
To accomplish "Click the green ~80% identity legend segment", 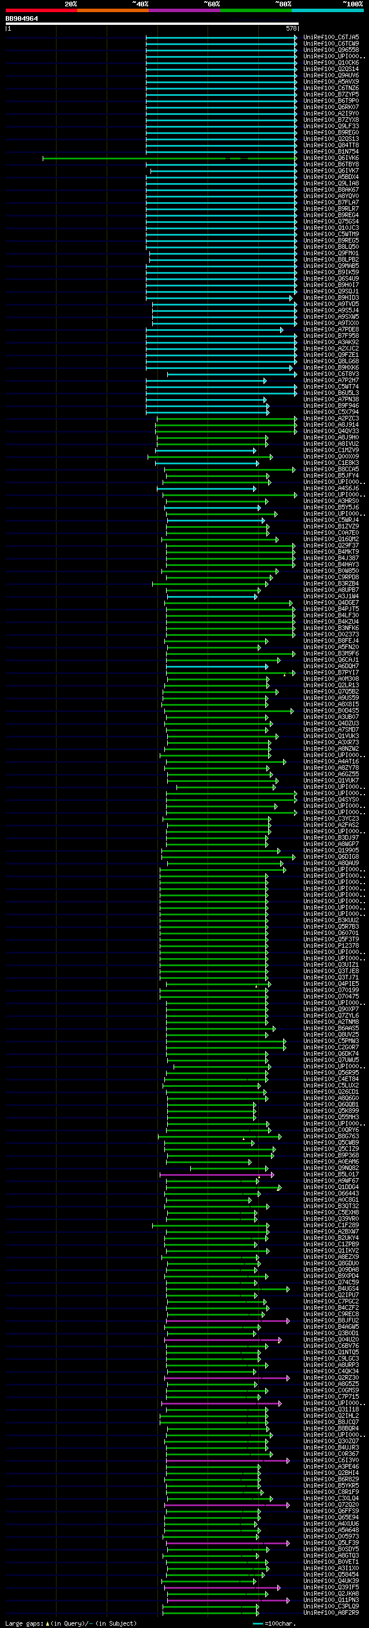I will tap(256, 10).
